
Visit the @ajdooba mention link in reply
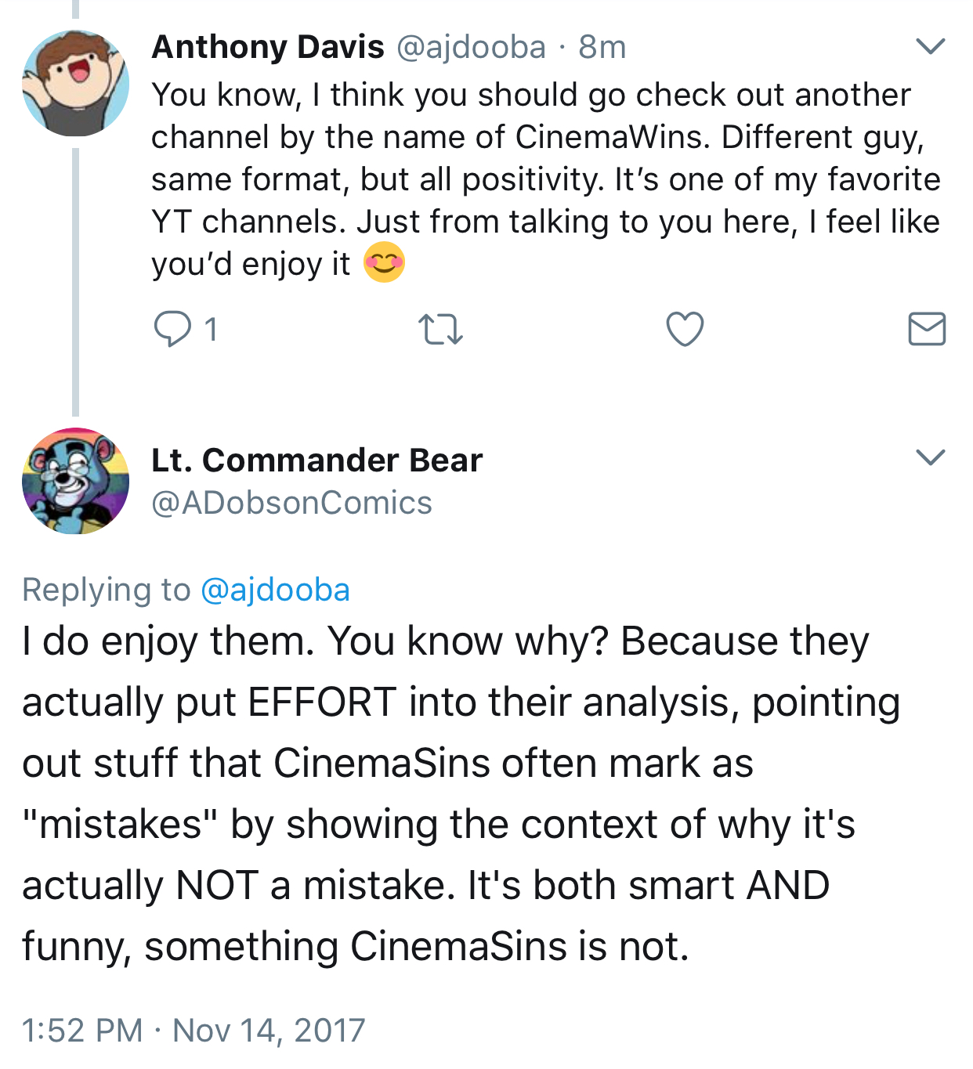coord(275,590)
